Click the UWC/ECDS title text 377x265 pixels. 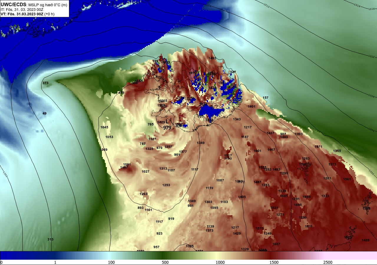click(x=14, y=4)
